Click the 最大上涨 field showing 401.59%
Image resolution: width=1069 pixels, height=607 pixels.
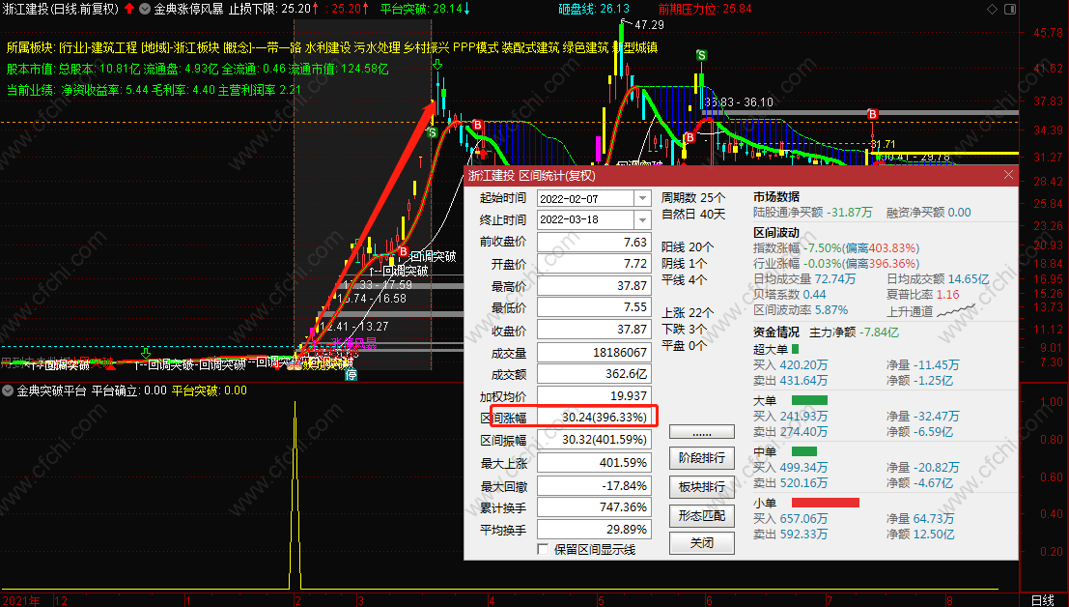point(594,462)
